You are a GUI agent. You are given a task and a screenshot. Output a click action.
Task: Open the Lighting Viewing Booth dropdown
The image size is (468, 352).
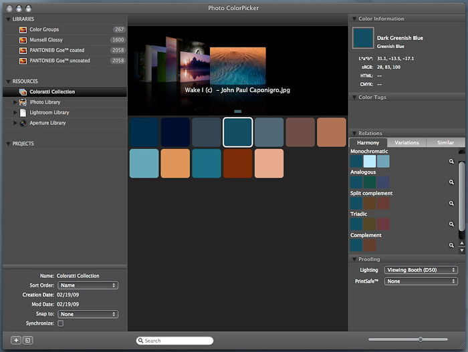tap(421, 270)
